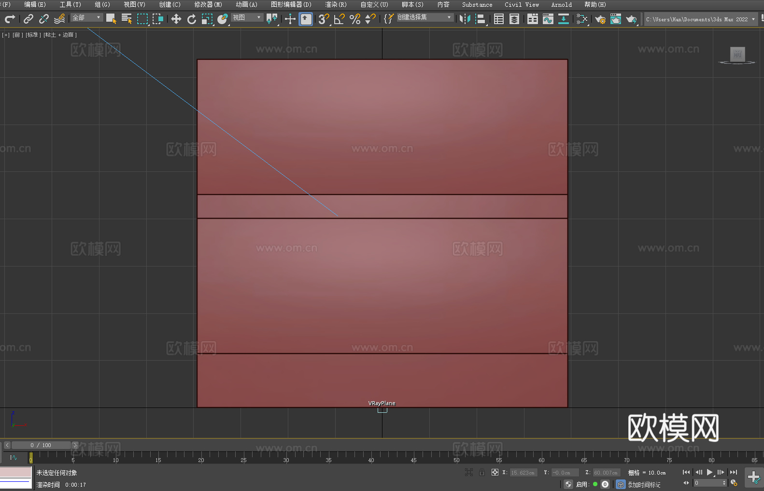
Task: Select the Move tool
Action: 176,19
